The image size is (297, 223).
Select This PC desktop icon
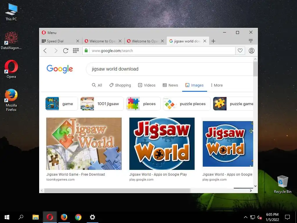pos(11,12)
